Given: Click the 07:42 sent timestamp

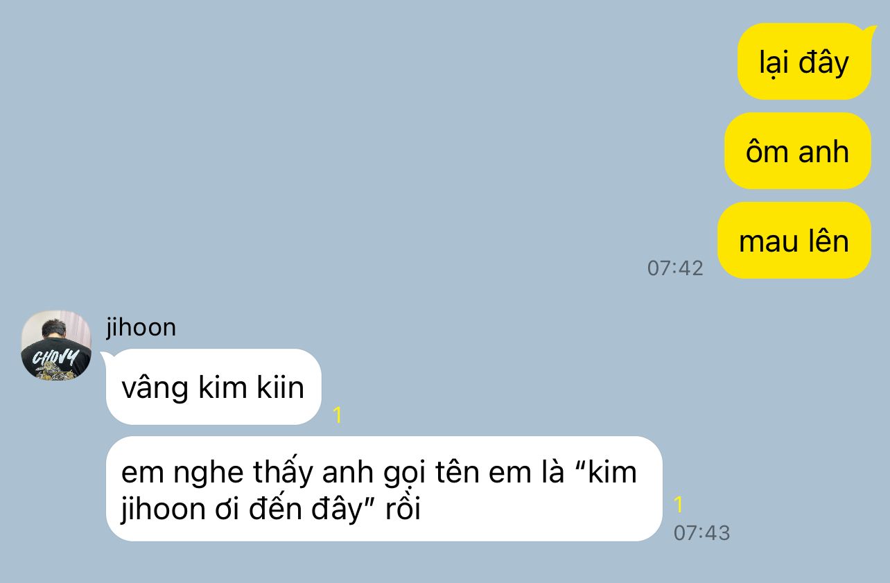Looking at the screenshot, I should [675, 268].
